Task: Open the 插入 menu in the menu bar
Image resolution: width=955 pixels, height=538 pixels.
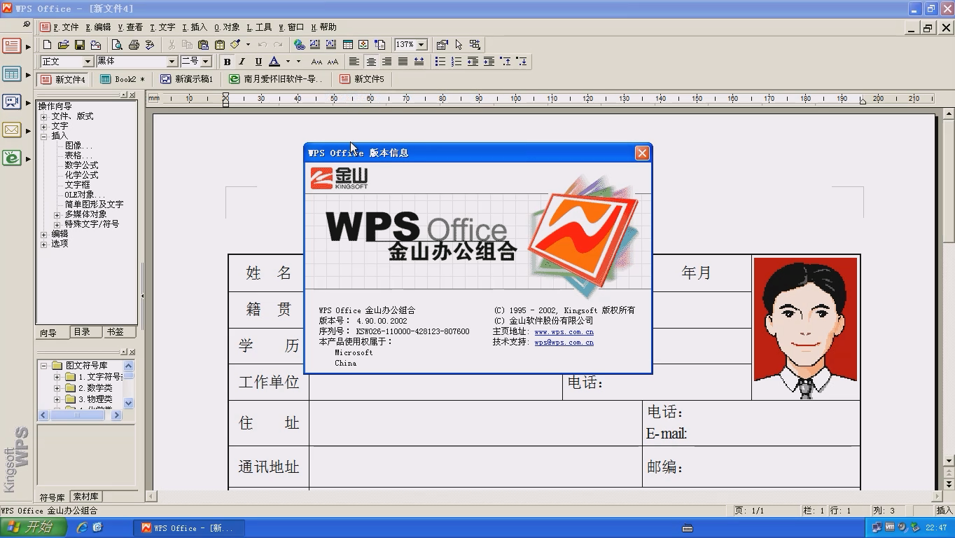Action: 195,27
